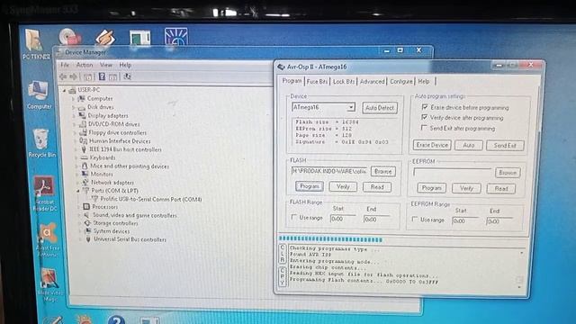Expand Sound, video and game controllers
This screenshot has width=576, height=324.
coord(79,216)
